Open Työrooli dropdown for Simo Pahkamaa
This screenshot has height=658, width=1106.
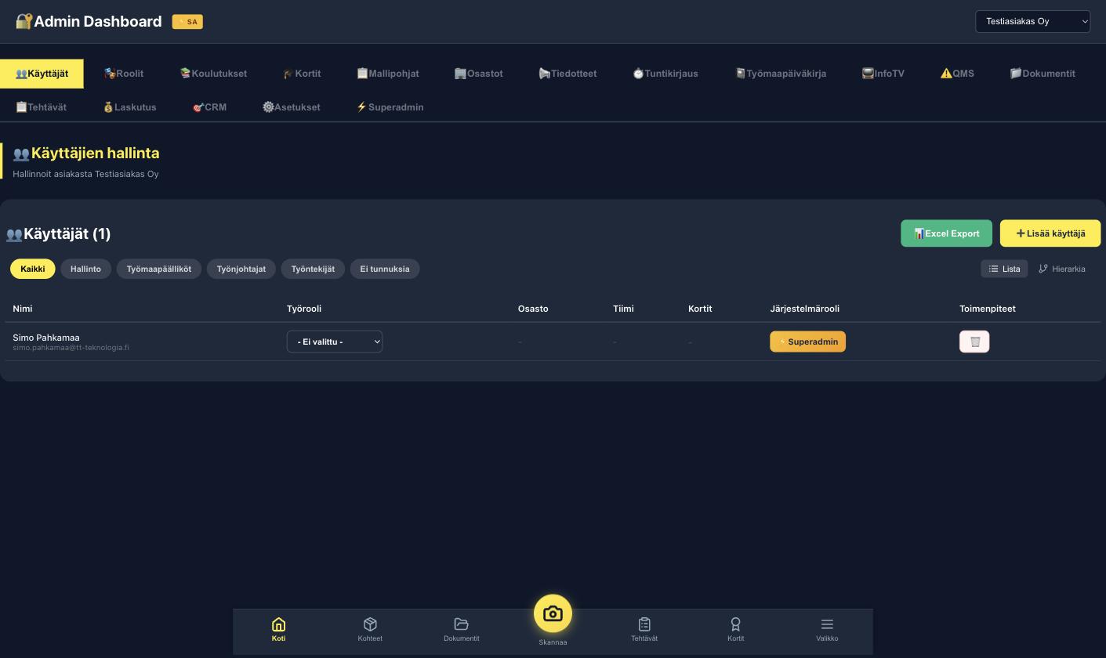pyautogui.click(x=335, y=342)
